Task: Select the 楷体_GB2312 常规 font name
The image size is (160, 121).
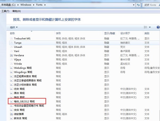Action: [x=24, y=102]
